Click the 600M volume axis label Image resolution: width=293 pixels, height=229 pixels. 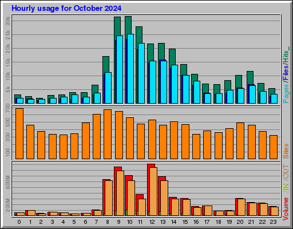click(x=7, y=182)
